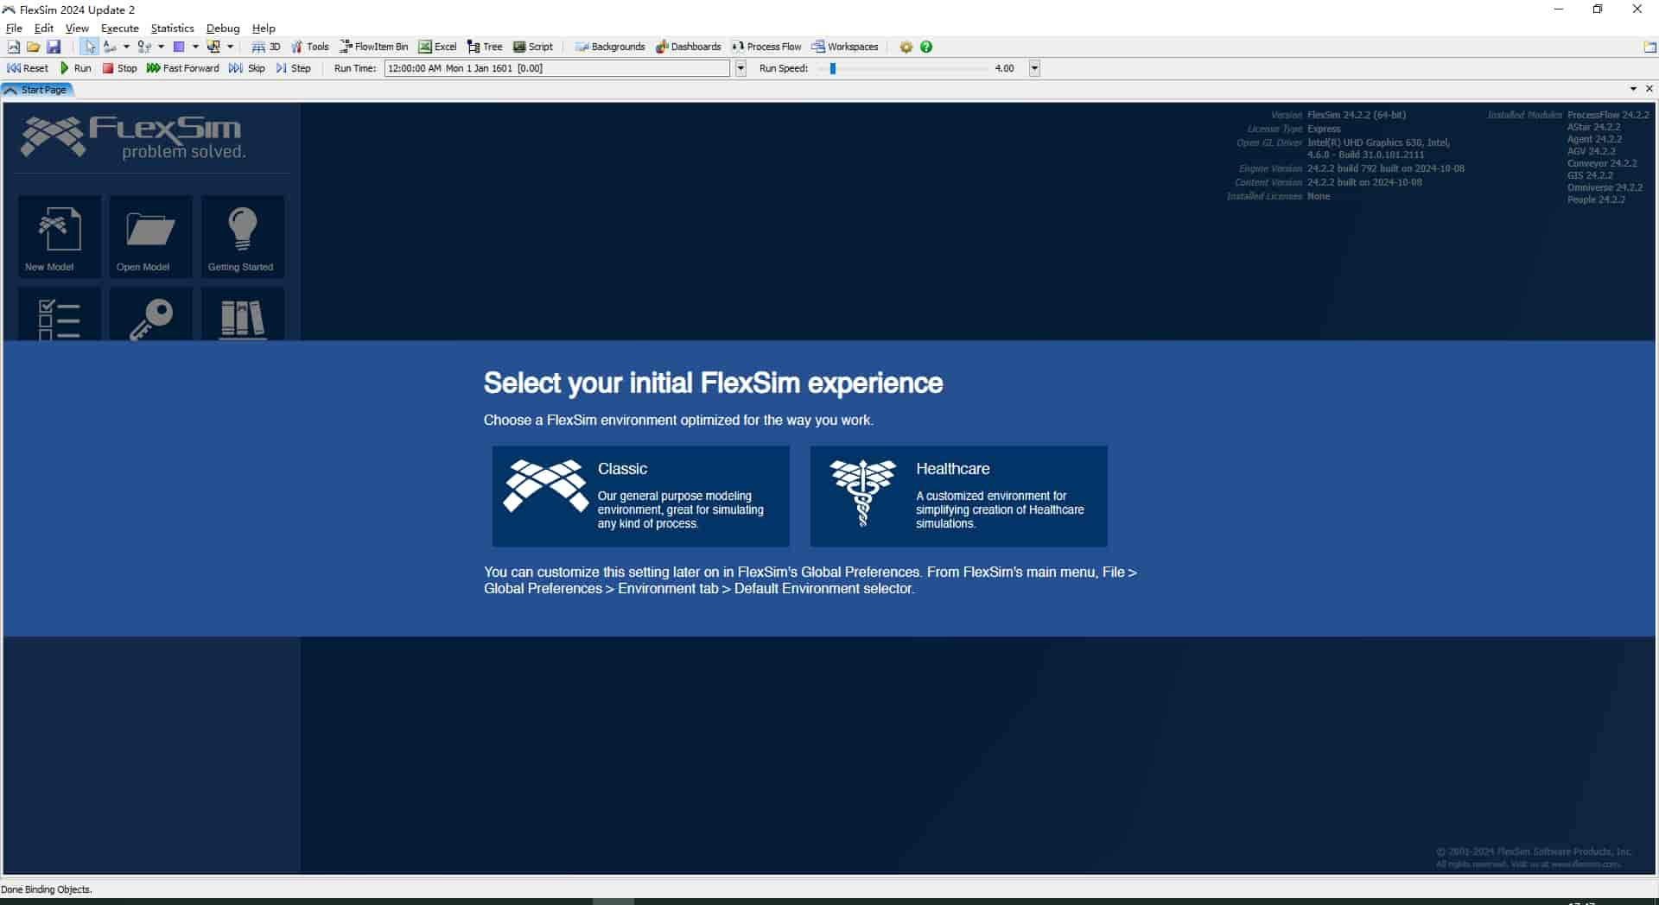Click the 'Express' license type text

click(x=1324, y=129)
